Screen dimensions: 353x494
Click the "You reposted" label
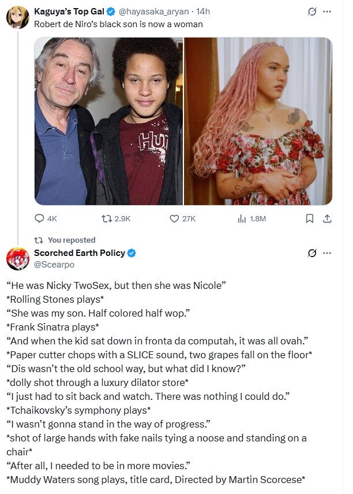(x=72, y=240)
